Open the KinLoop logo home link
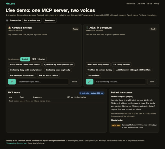Screen dimensions: 165x149 [10, 4]
